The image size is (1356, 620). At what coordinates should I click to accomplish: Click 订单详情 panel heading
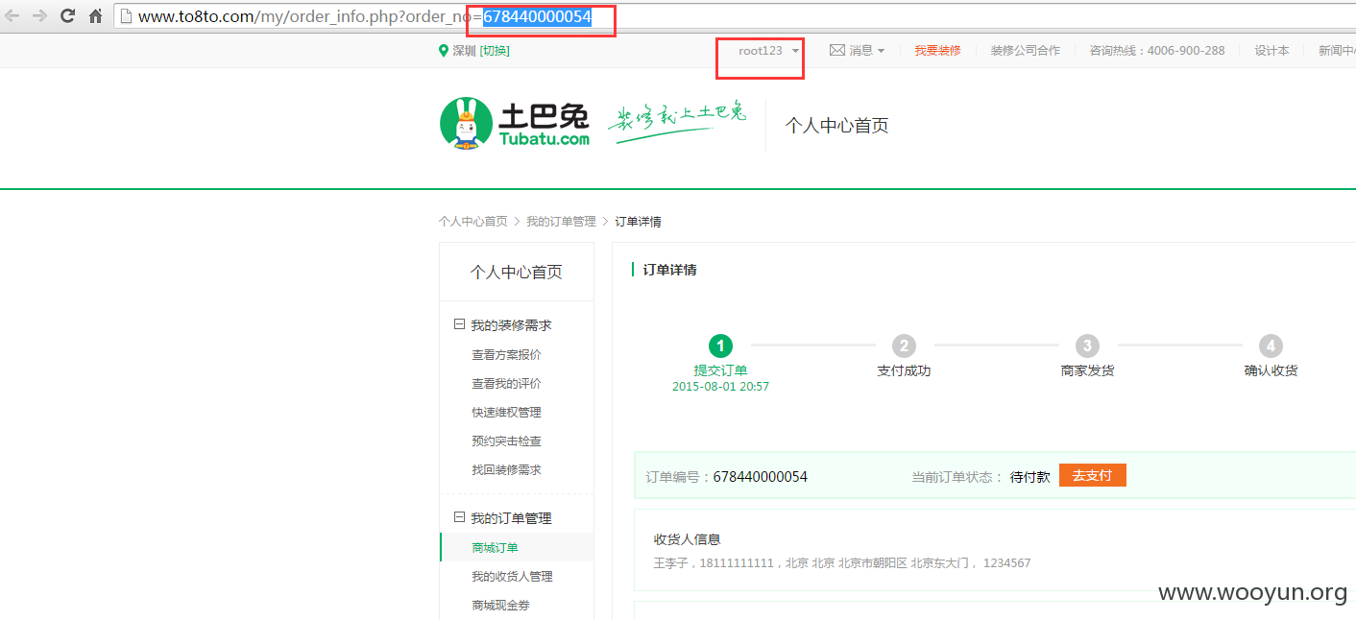(669, 270)
